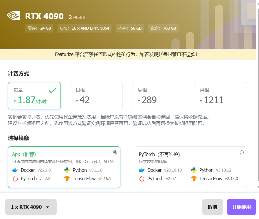Image resolution: width=259 pixels, height=219 pixels.
Task: Select the App (推荐) image radio button
Action: pyautogui.click(x=115, y=152)
